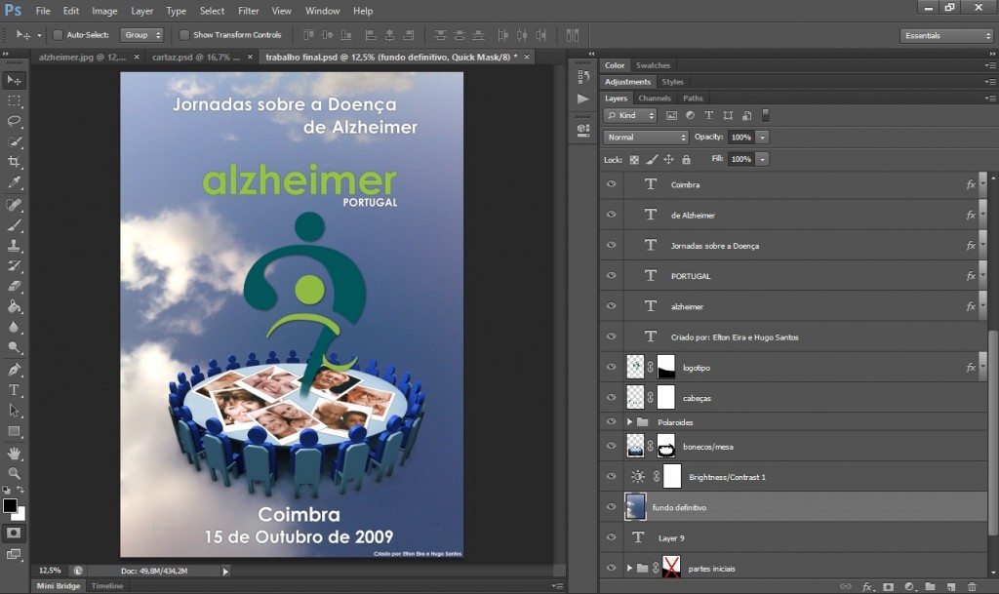Switch to the Styles tab

pyautogui.click(x=672, y=82)
